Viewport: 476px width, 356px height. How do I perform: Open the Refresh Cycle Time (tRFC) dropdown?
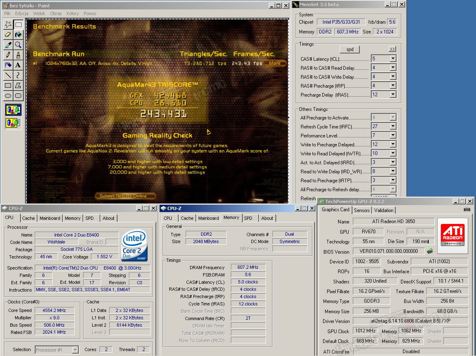pyautogui.click(x=393, y=126)
